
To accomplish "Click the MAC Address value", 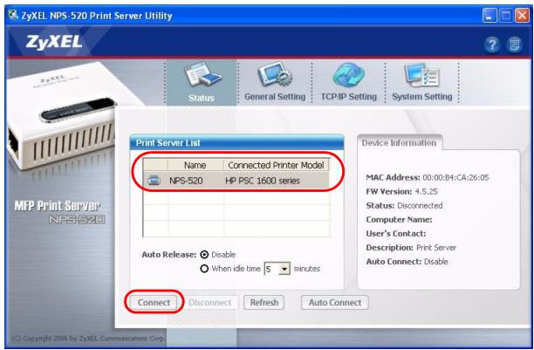I will [455, 177].
